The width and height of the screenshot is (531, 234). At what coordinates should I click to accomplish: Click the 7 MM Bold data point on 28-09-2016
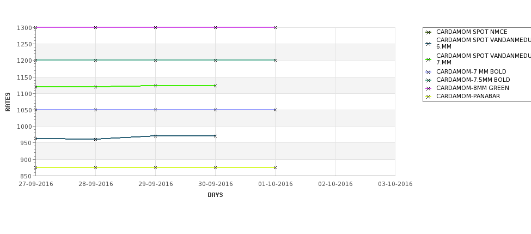click(95, 110)
